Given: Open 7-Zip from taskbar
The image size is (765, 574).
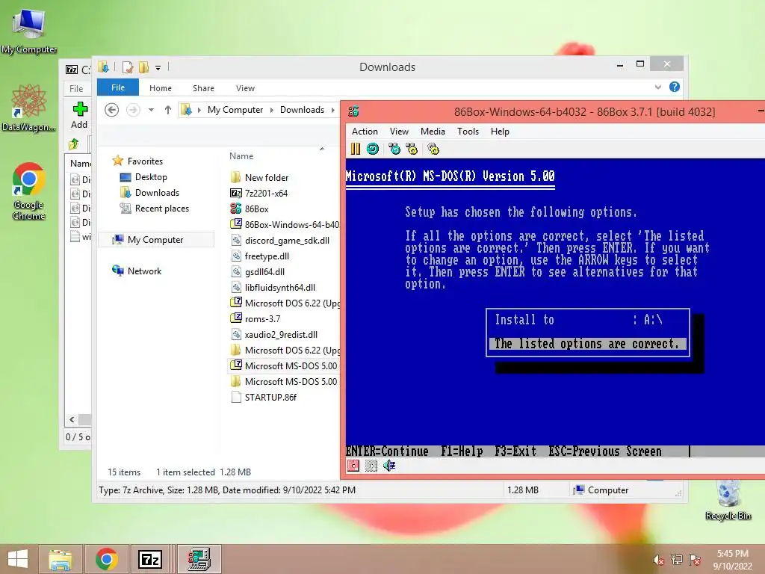Looking at the screenshot, I should pyautogui.click(x=149, y=559).
